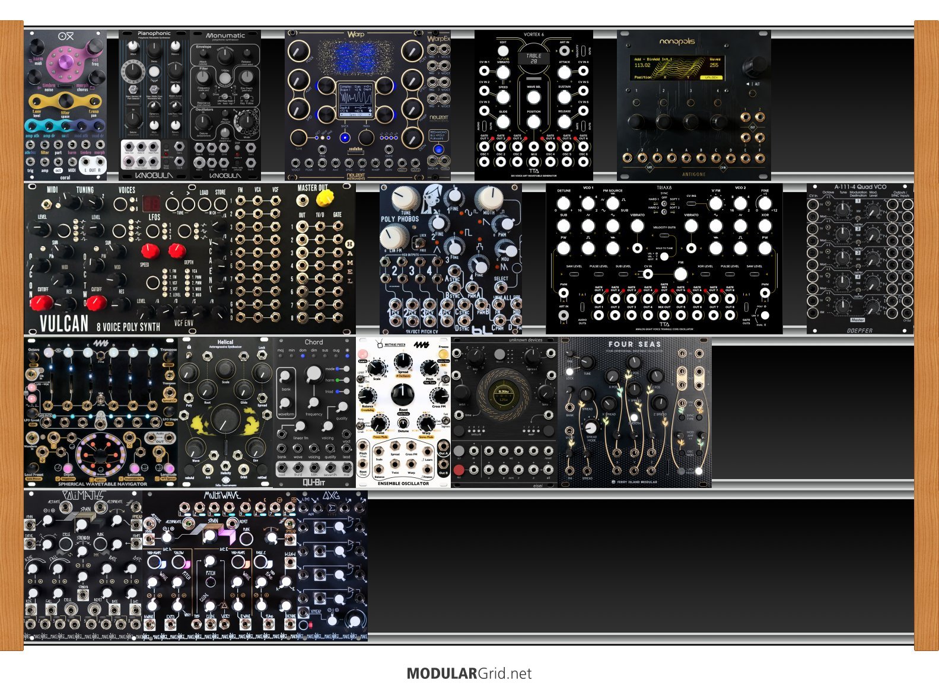
Task: Click the blue lit button on WarpEx
Action: click(x=438, y=149)
